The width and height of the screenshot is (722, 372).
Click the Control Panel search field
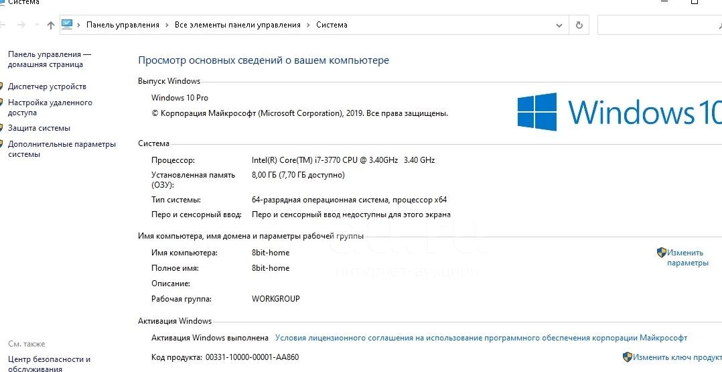tap(656, 25)
